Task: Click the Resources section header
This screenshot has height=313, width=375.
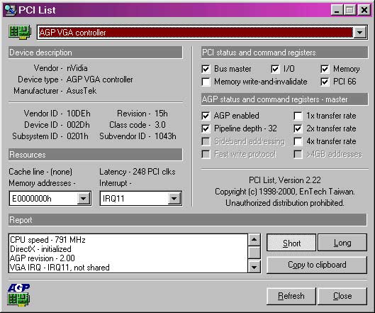Action: 96,155
